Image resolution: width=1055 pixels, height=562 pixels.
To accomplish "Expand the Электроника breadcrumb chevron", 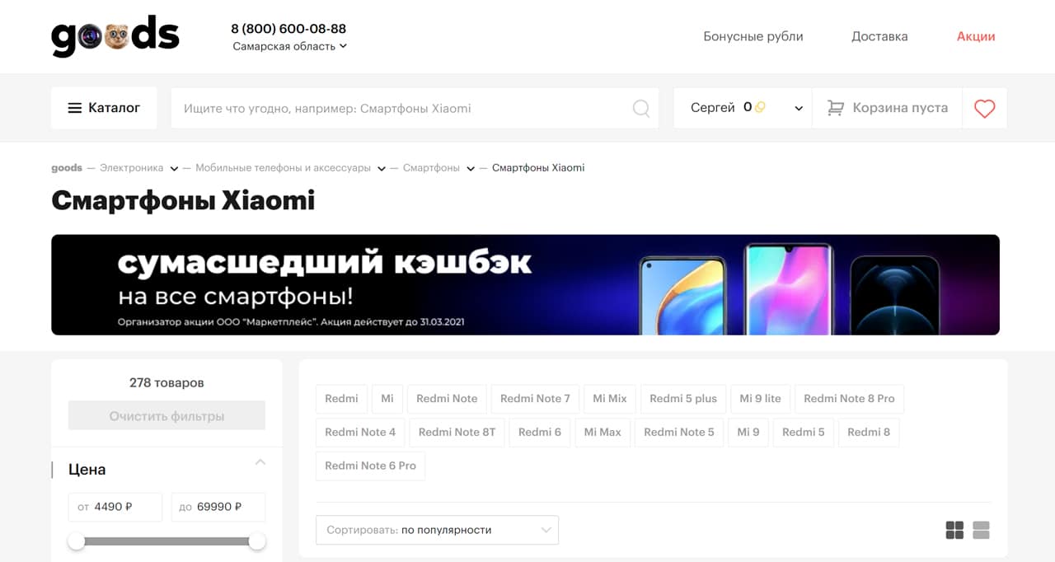I will 174,168.
